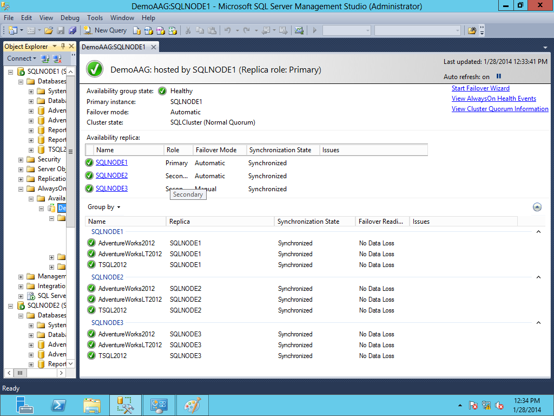Click the Open File folder icon

[49, 30]
